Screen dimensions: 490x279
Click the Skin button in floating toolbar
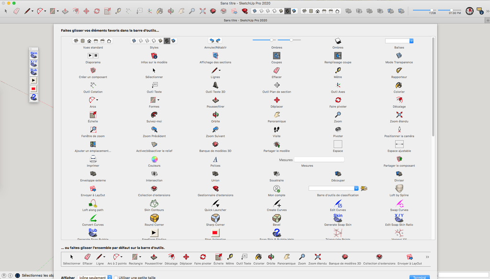(34, 55)
